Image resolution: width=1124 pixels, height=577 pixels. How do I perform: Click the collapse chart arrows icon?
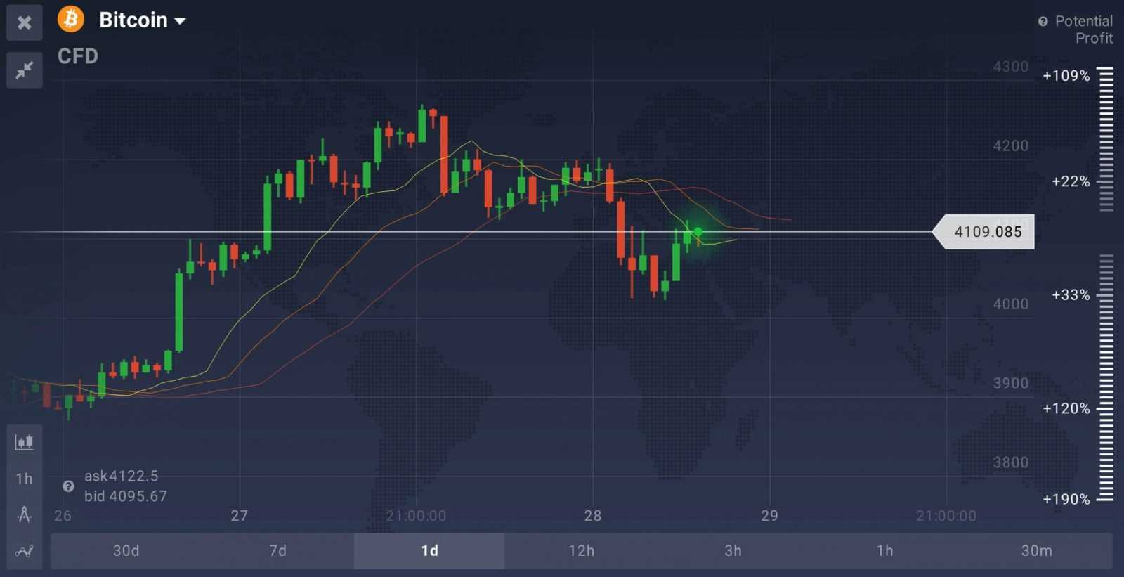click(25, 70)
